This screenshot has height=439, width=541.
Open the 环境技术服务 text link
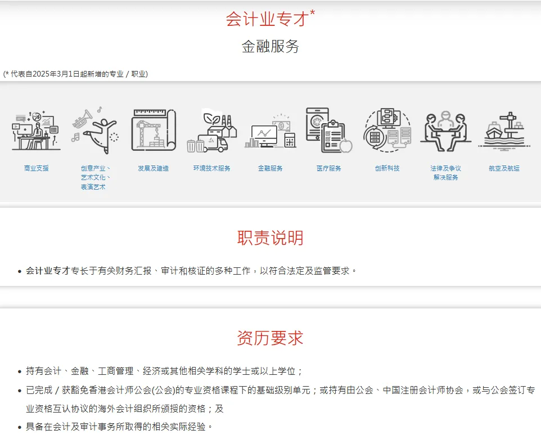(x=211, y=168)
